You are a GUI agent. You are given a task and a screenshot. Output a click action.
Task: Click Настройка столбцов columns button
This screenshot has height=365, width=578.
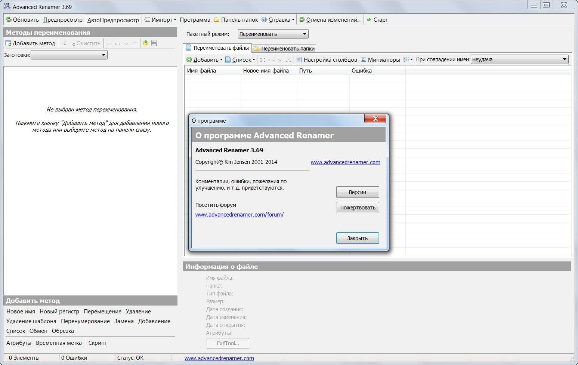(x=327, y=59)
